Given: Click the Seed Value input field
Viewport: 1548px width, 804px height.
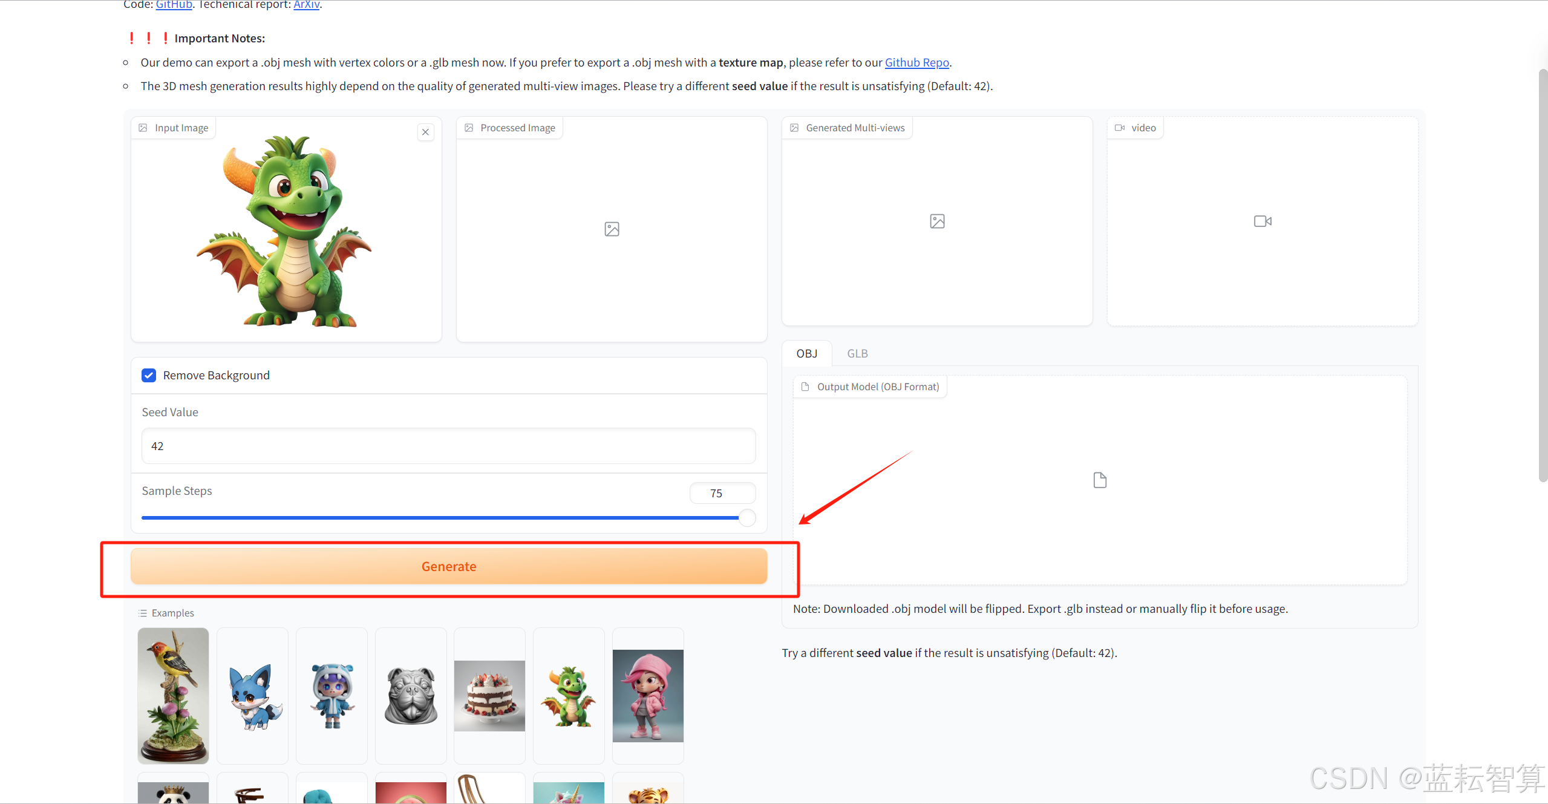Looking at the screenshot, I should (448, 446).
